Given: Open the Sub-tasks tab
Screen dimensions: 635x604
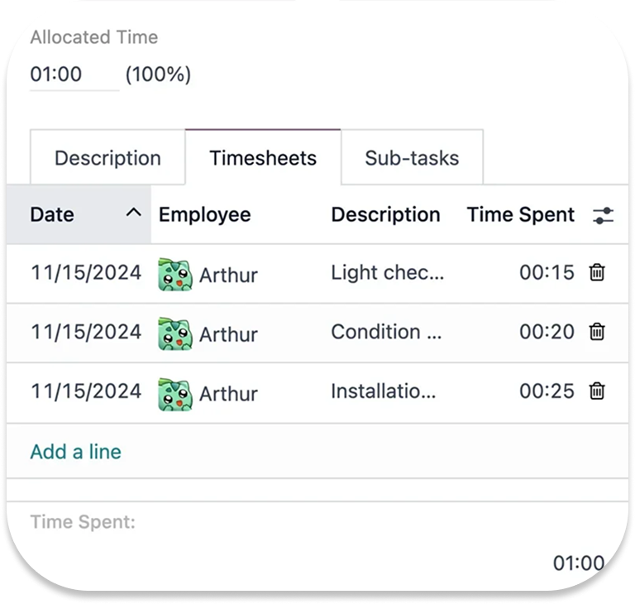Looking at the screenshot, I should click(x=412, y=158).
